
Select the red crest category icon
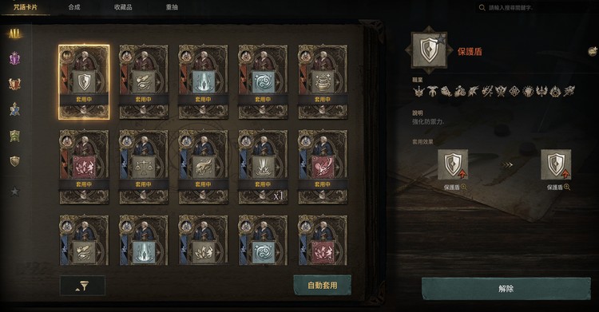coord(14,84)
